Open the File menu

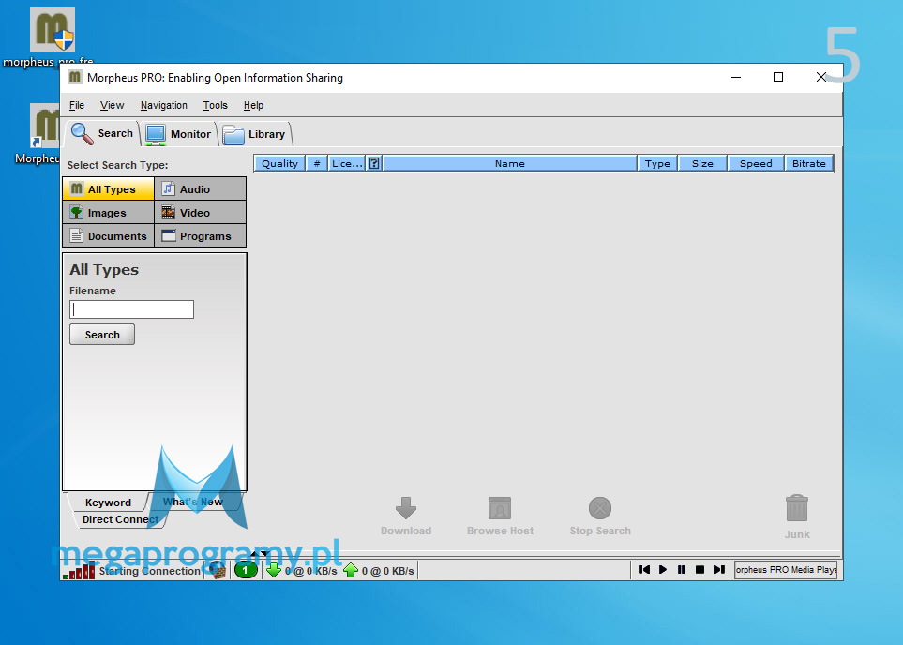(77, 105)
